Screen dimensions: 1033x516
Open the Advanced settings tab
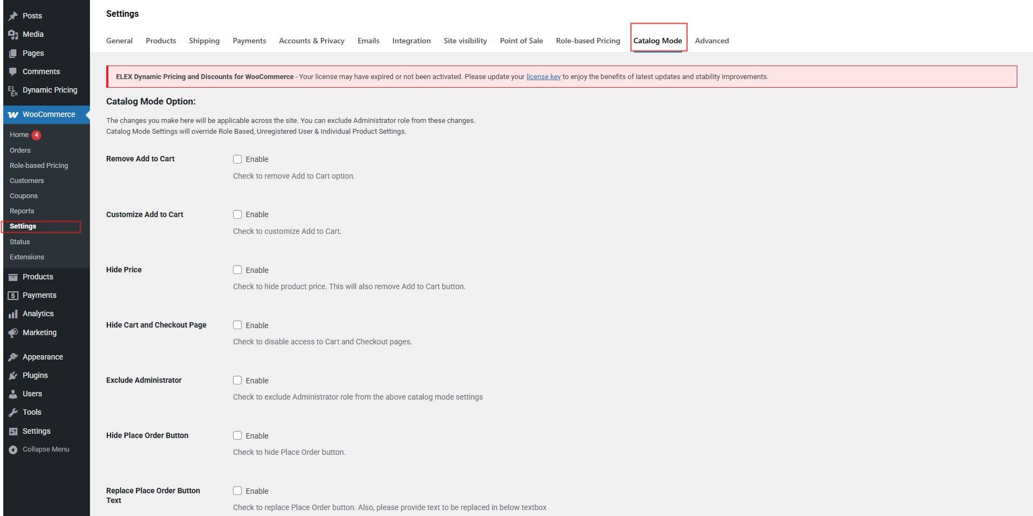[712, 41]
